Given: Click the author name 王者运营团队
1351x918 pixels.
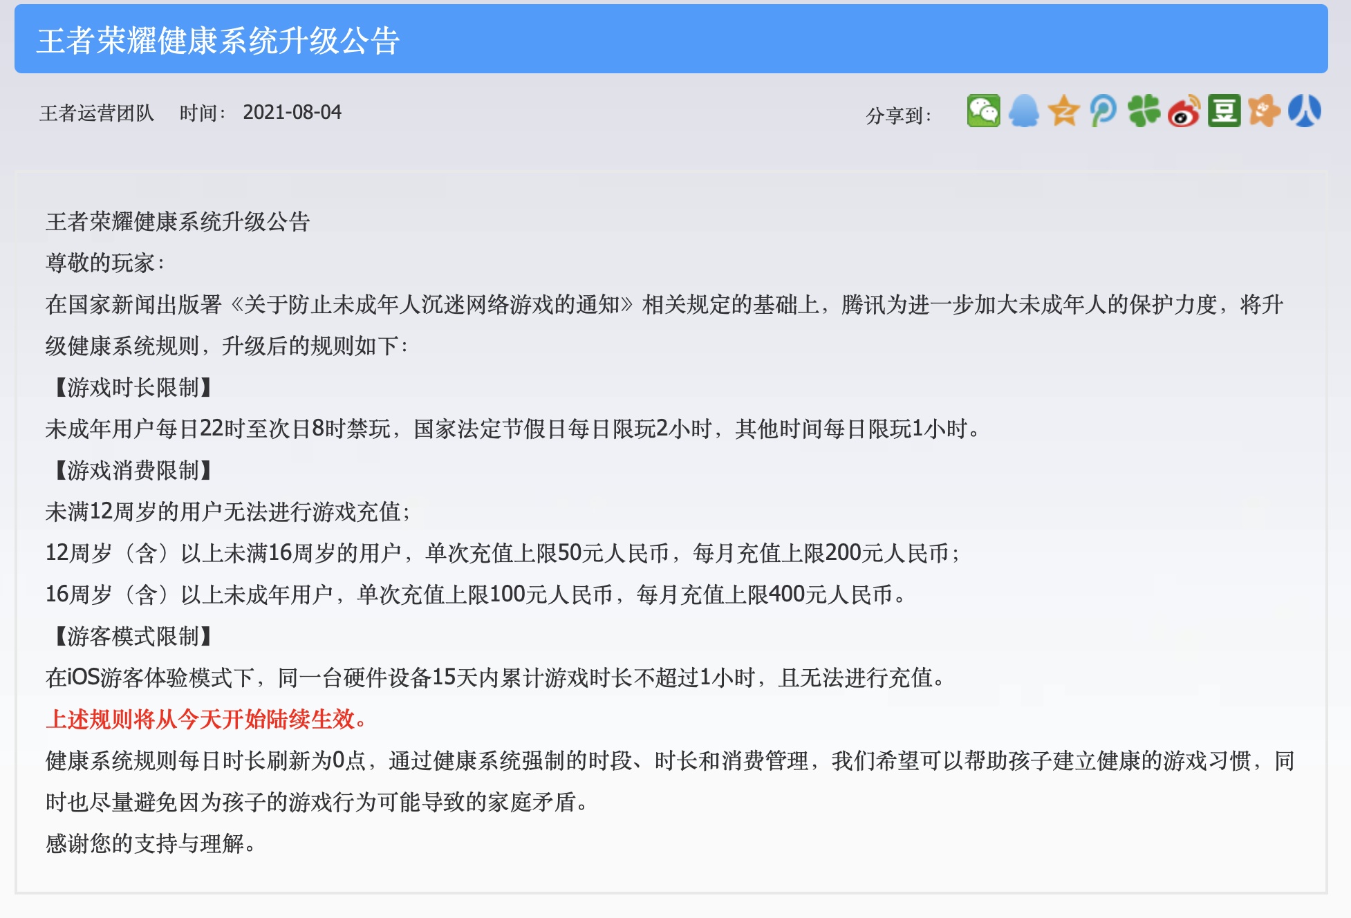Looking at the screenshot, I should (x=97, y=113).
